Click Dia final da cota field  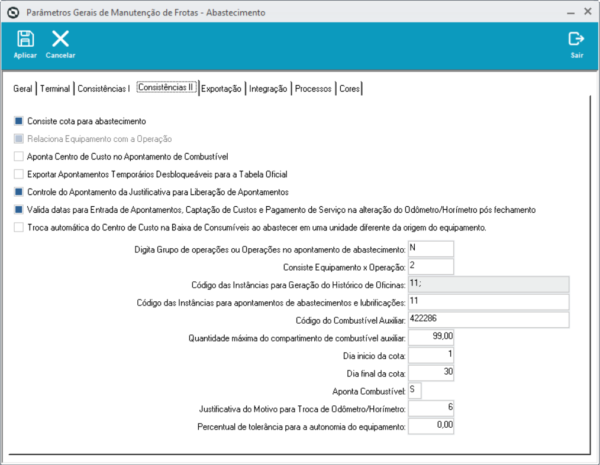(431, 373)
